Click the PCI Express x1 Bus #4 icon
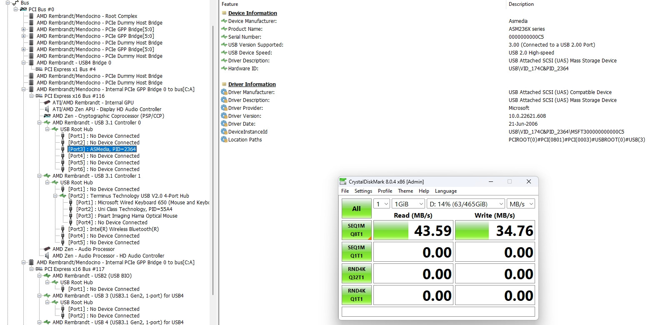The width and height of the screenshot is (648, 325). (39, 69)
